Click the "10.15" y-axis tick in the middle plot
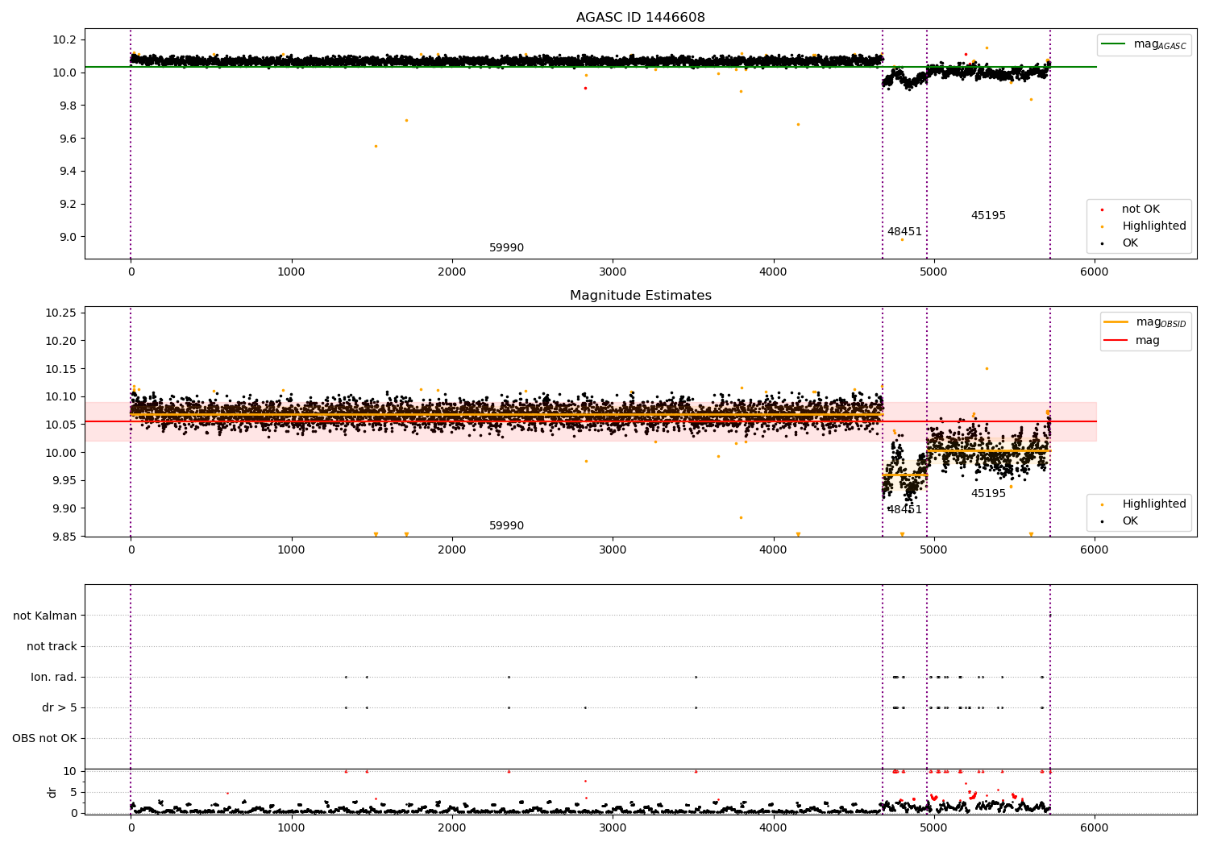 (x=61, y=369)
